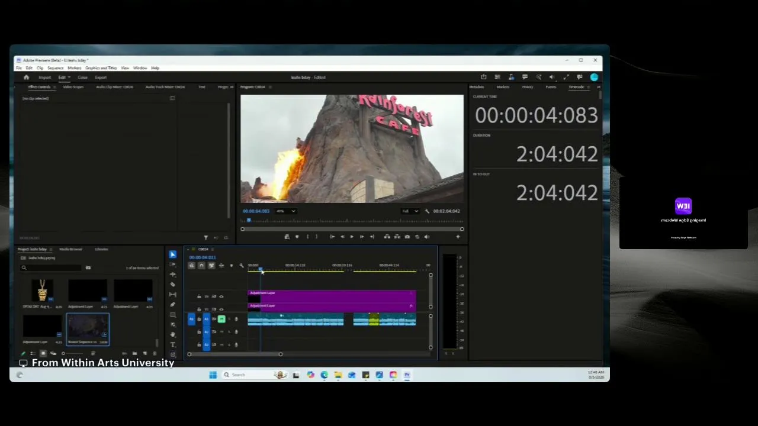Toggle the nest-or-individual-clips insert button in Timeline
758x426 pixels.
pyautogui.click(x=191, y=266)
